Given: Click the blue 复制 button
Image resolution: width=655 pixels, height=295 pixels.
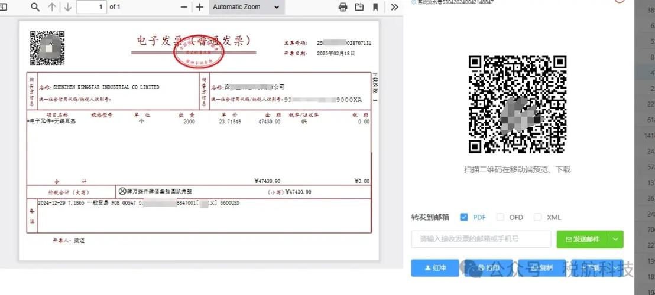Looking at the screenshot, I should coord(542,268).
